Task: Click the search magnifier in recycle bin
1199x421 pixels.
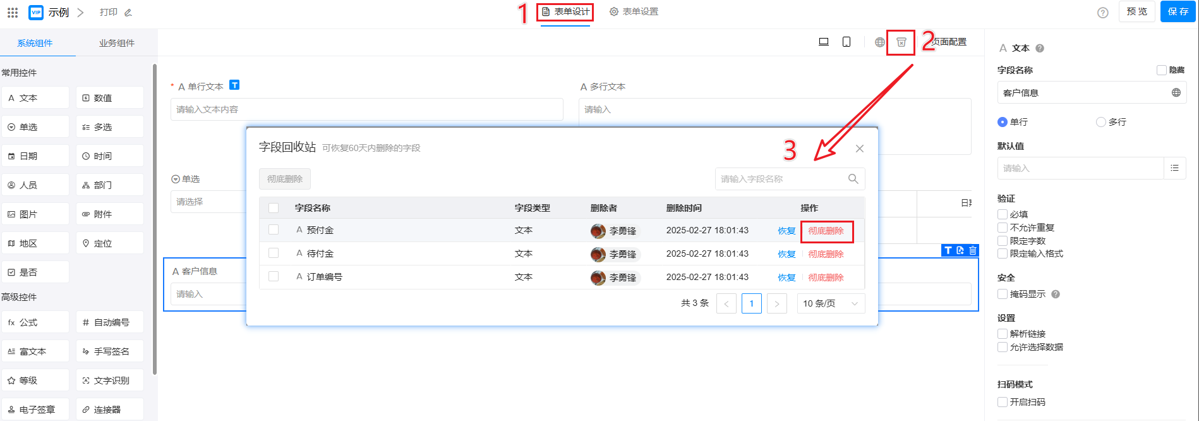Action: 853,179
